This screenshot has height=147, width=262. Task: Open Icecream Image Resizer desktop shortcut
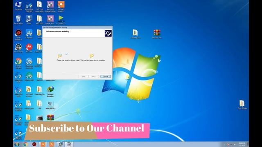coord(50,7)
